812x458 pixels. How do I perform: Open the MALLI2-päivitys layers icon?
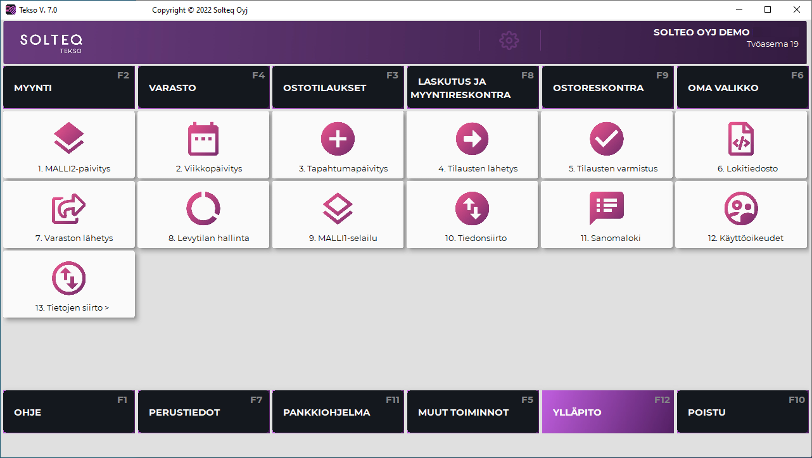click(x=69, y=139)
